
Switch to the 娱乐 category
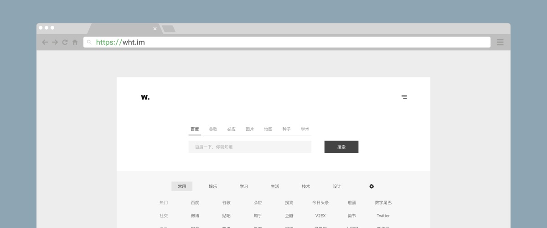click(x=213, y=186)
